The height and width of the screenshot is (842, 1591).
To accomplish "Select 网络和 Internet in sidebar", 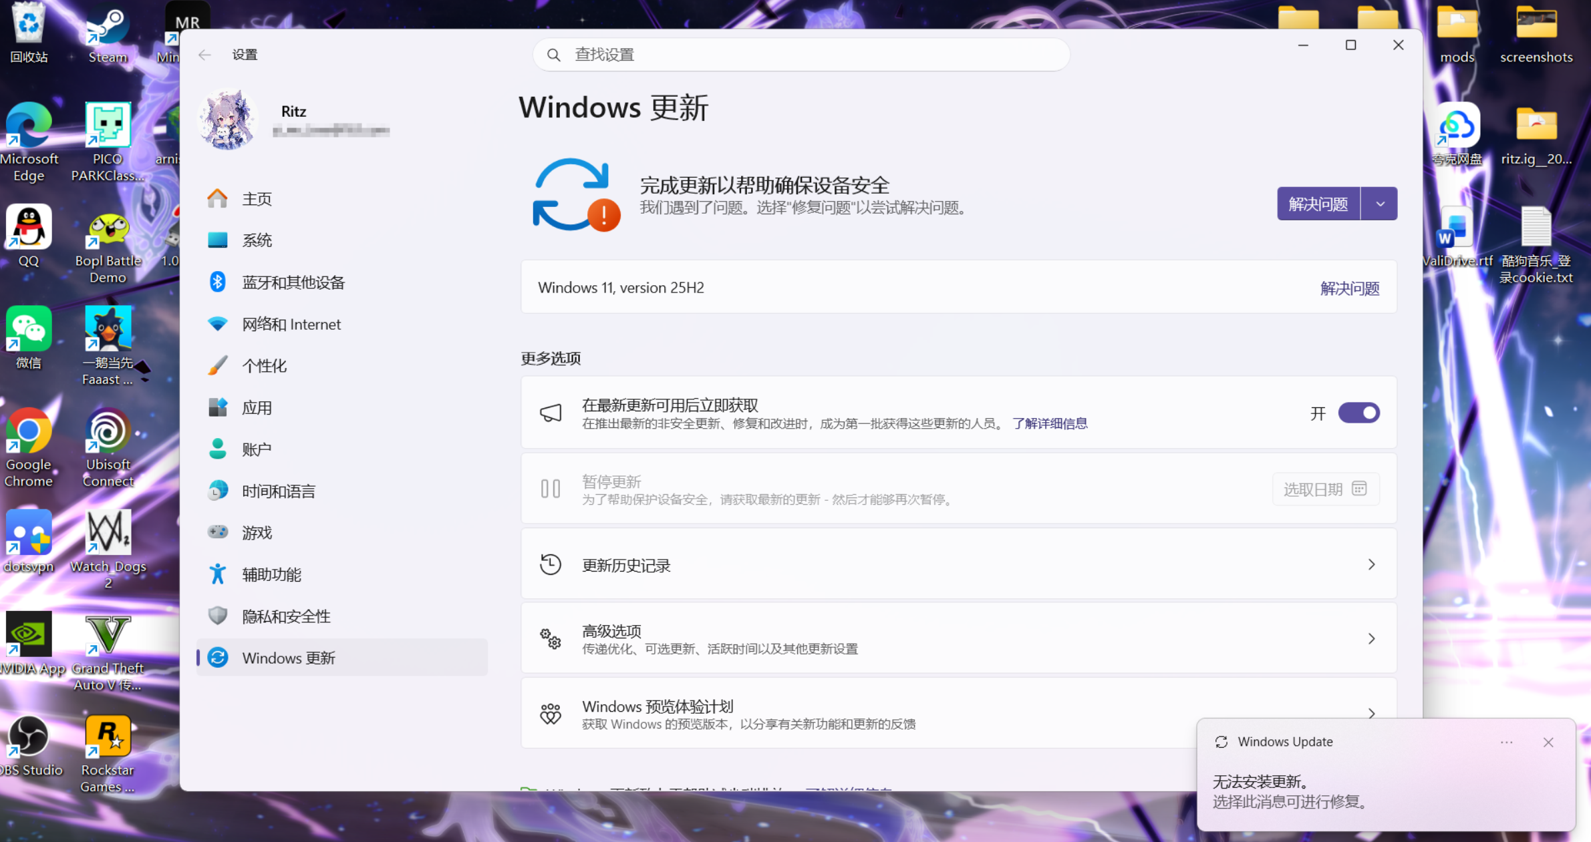I will [341, 325].
